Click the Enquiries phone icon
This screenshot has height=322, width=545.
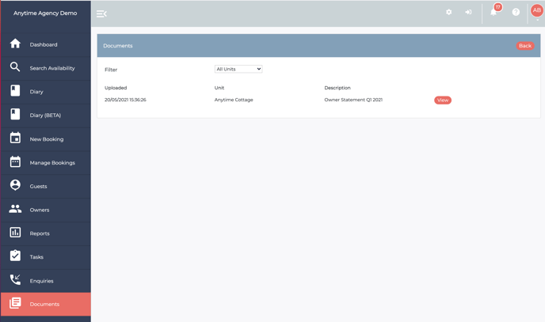[x=15, y=279]
